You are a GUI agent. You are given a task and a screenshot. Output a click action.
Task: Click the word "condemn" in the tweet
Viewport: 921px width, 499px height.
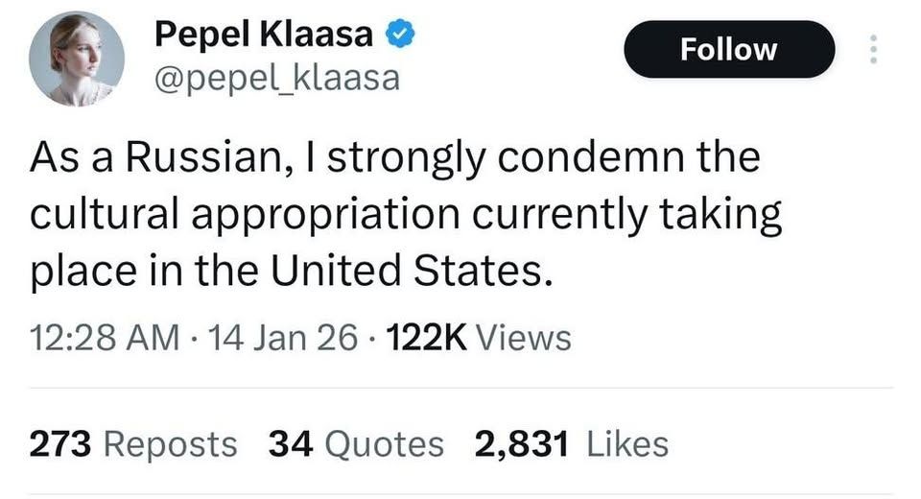(x=584, y=158)
